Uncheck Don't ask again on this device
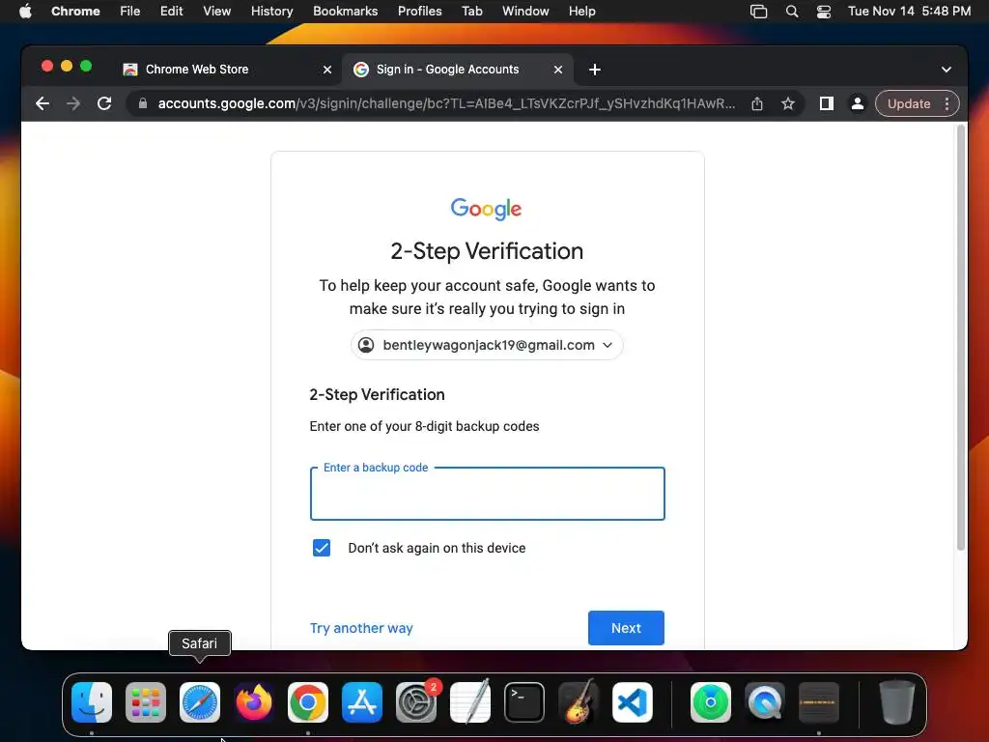989x742 pixels. (x=322, y=548)
